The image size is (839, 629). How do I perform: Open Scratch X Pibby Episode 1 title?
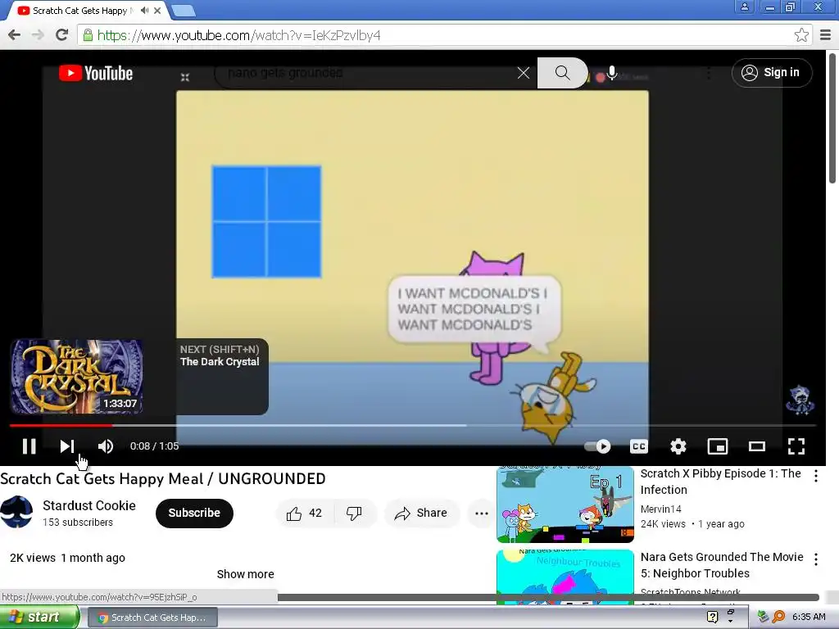tap(720, 482)
